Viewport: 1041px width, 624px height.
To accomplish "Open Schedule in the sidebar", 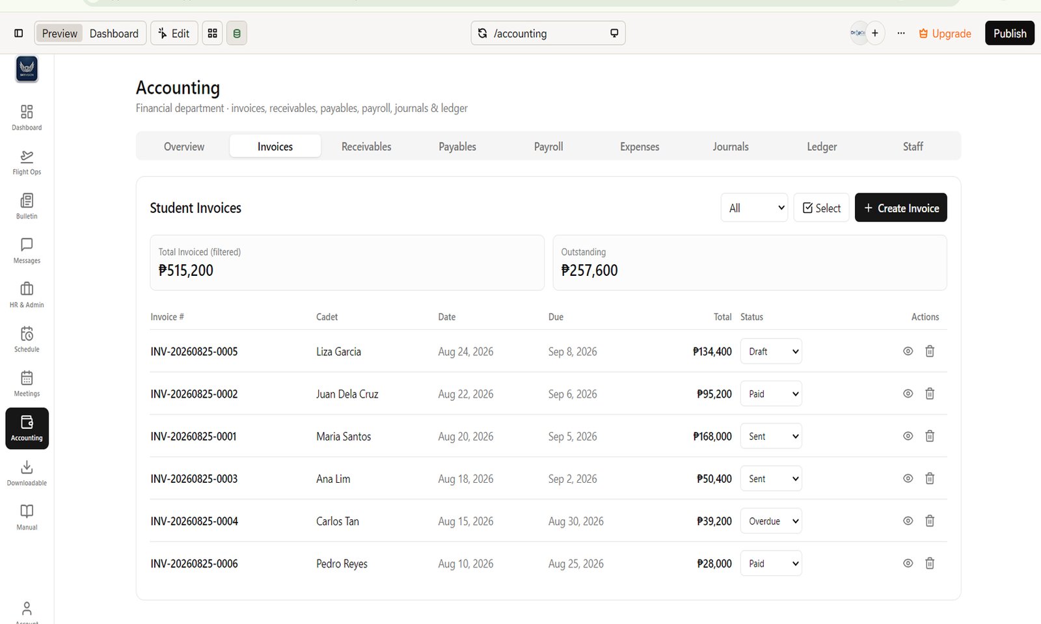I will [27, 340].
